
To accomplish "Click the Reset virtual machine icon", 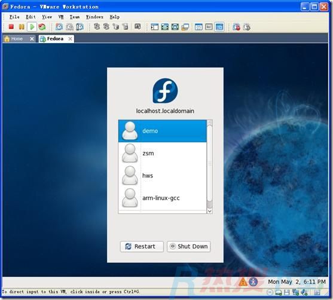I will tap(42, 27).
